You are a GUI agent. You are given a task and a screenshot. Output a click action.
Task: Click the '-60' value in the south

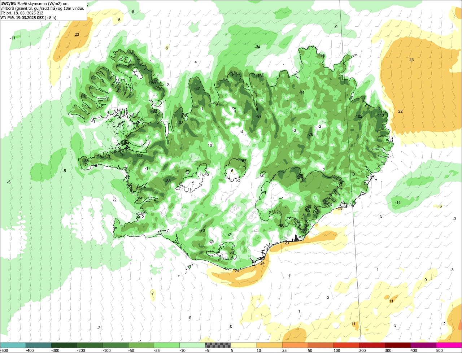click(x=282, y=225)
